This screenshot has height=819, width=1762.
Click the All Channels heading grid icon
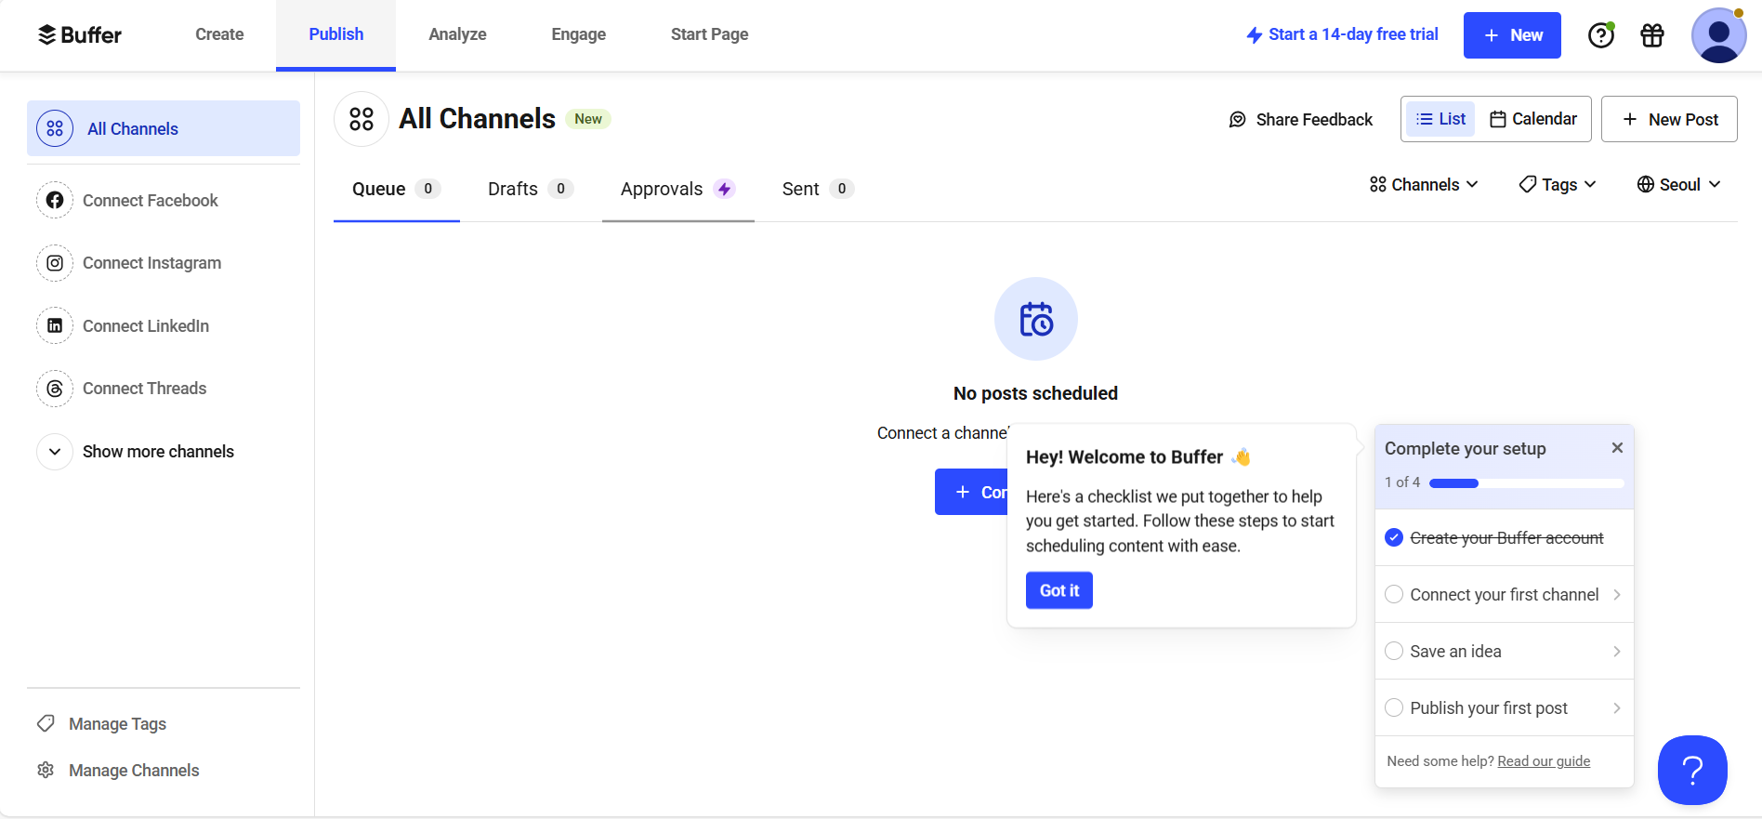click(x=362, y=119)
